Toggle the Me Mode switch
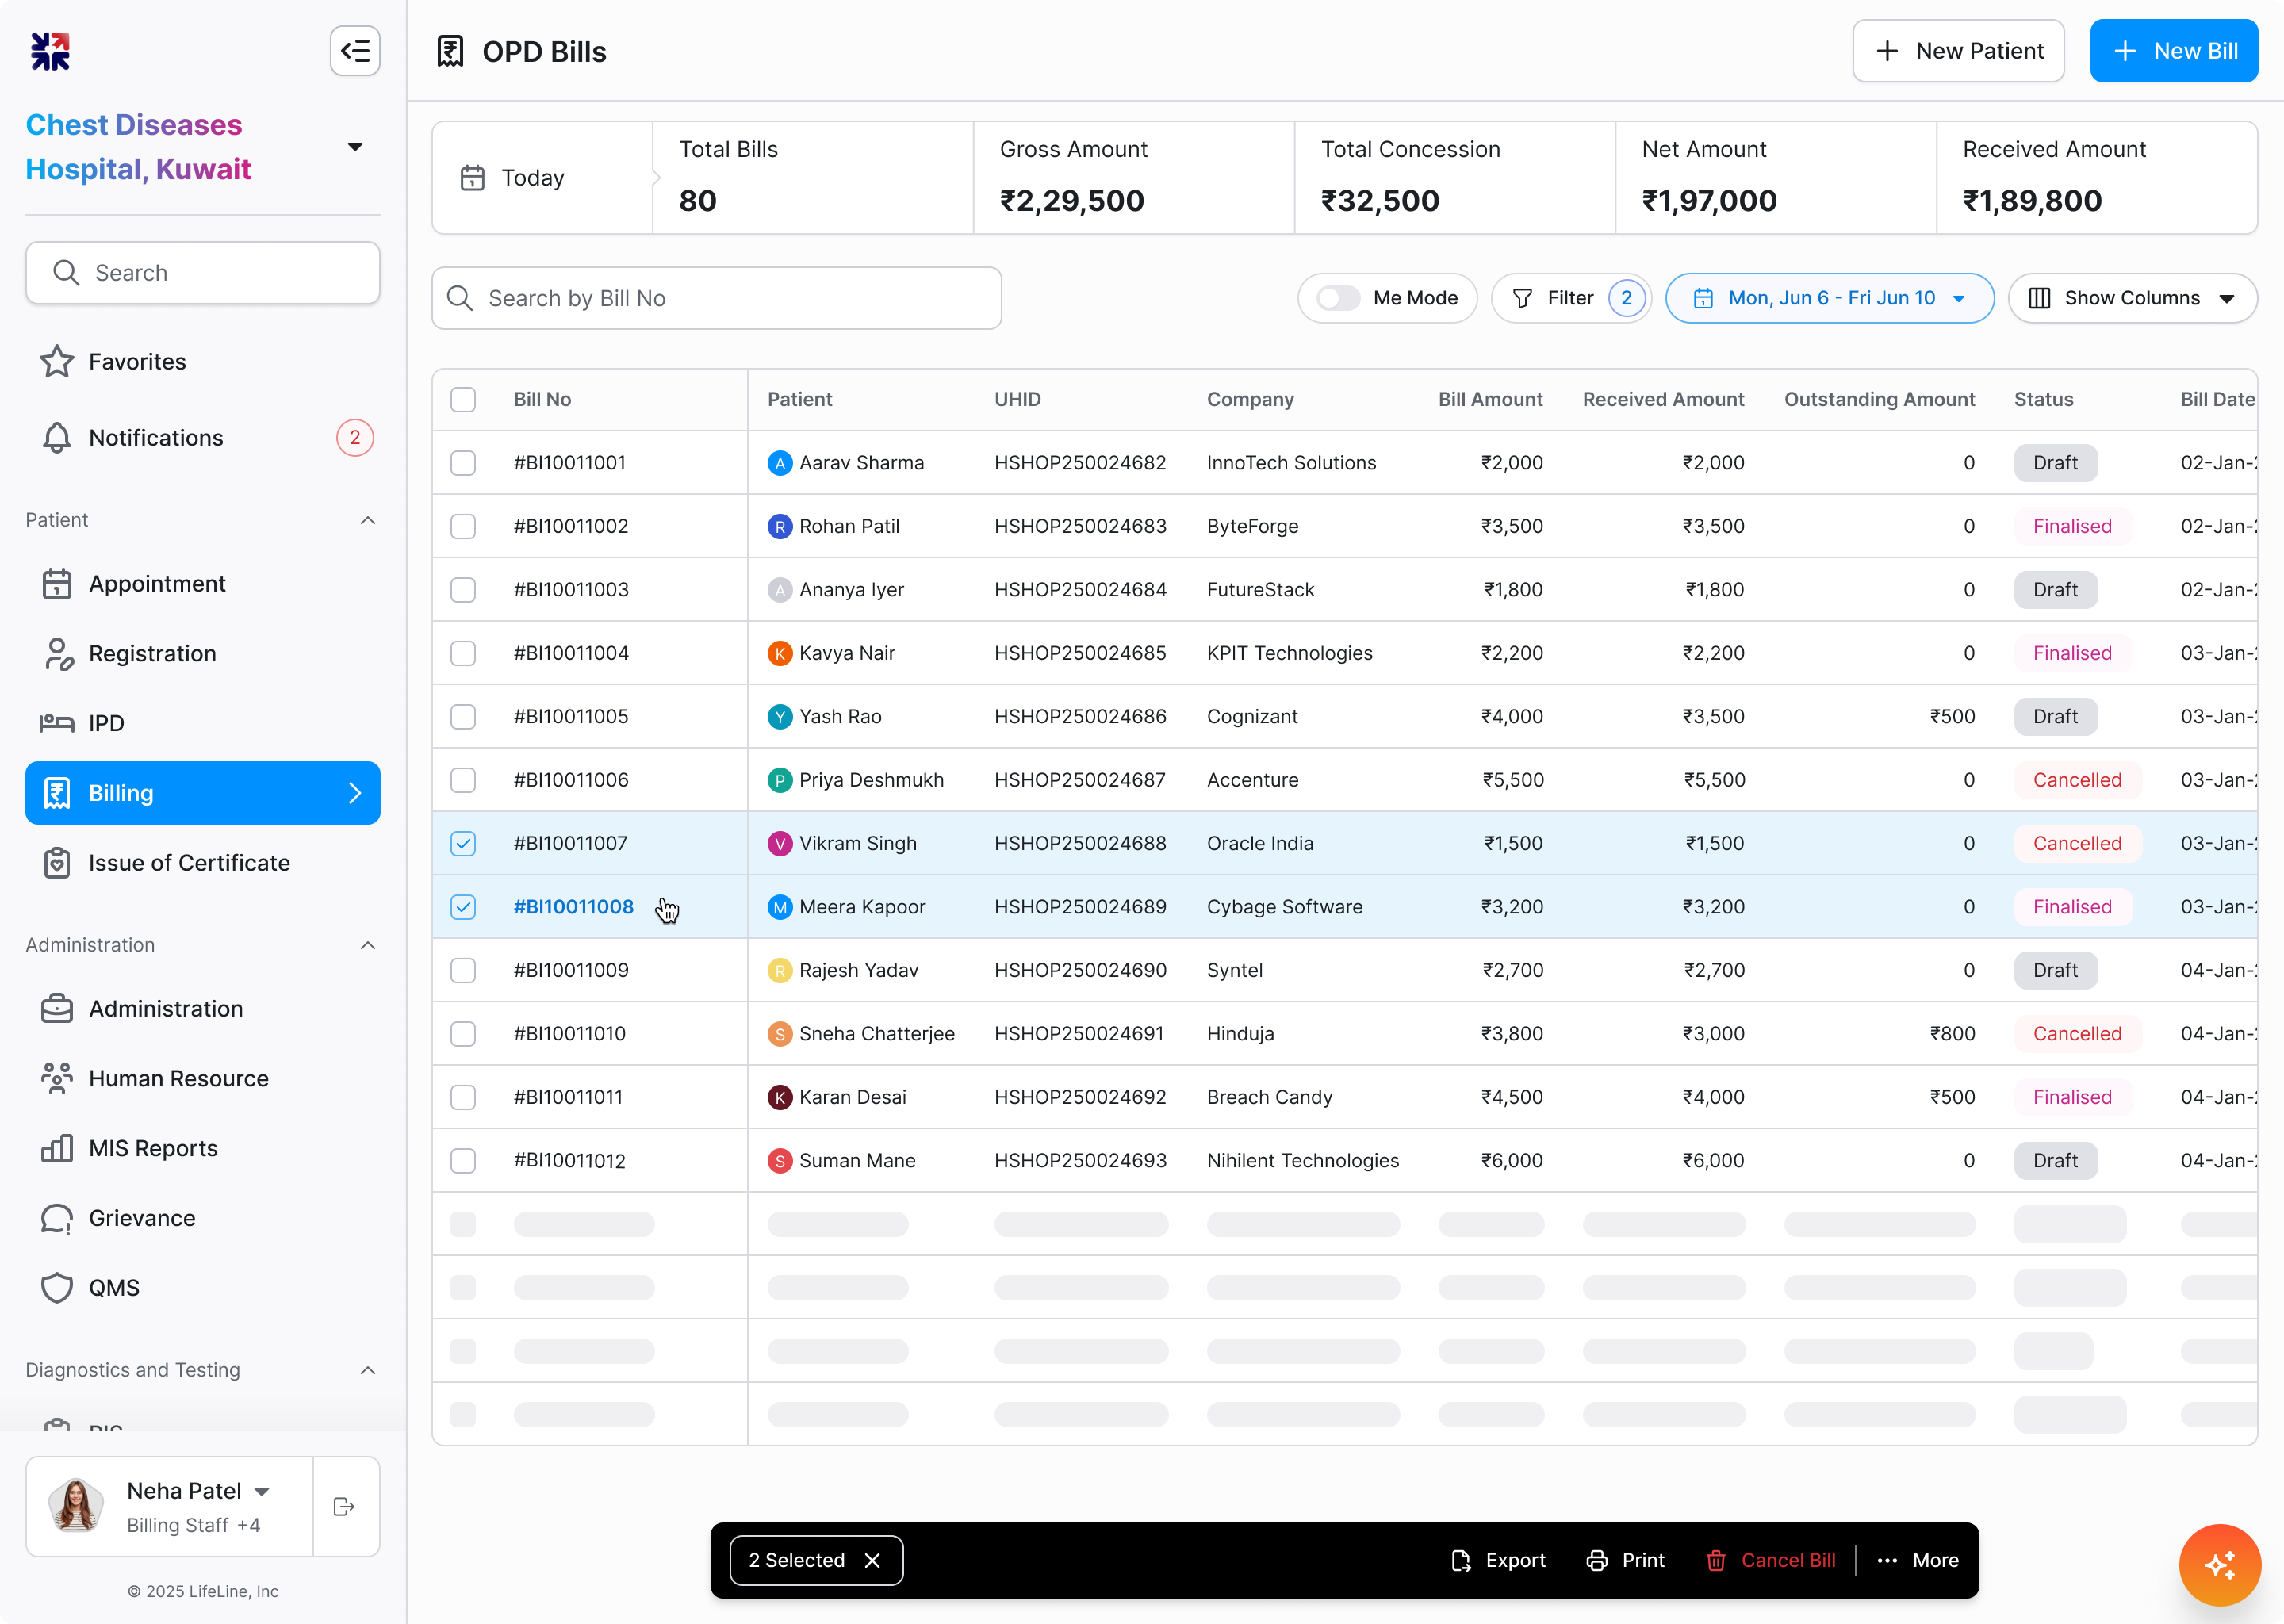This screenshot has width=2284, height=1624. (x=1338, y=298)
